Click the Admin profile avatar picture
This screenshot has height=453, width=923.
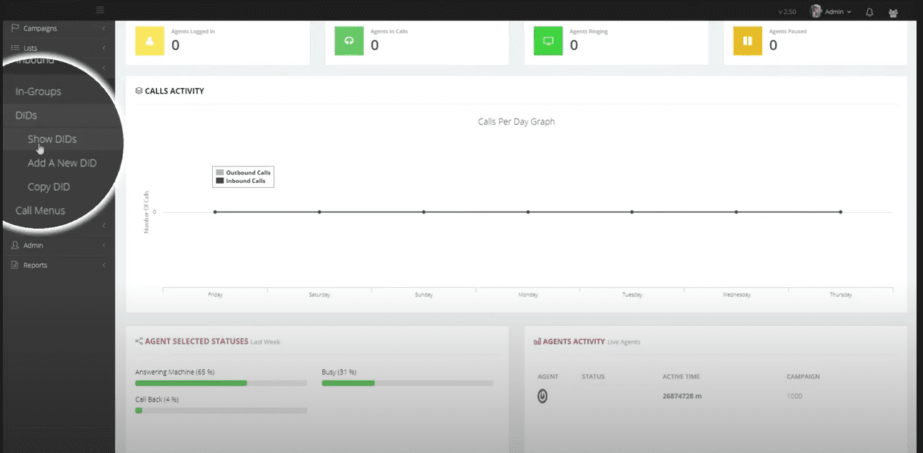816,11
